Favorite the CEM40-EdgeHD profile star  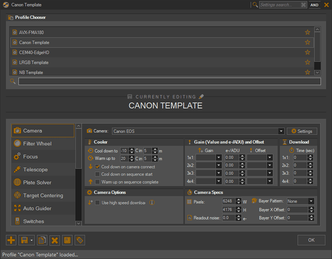pyautogui.click(x=307, y=52)
